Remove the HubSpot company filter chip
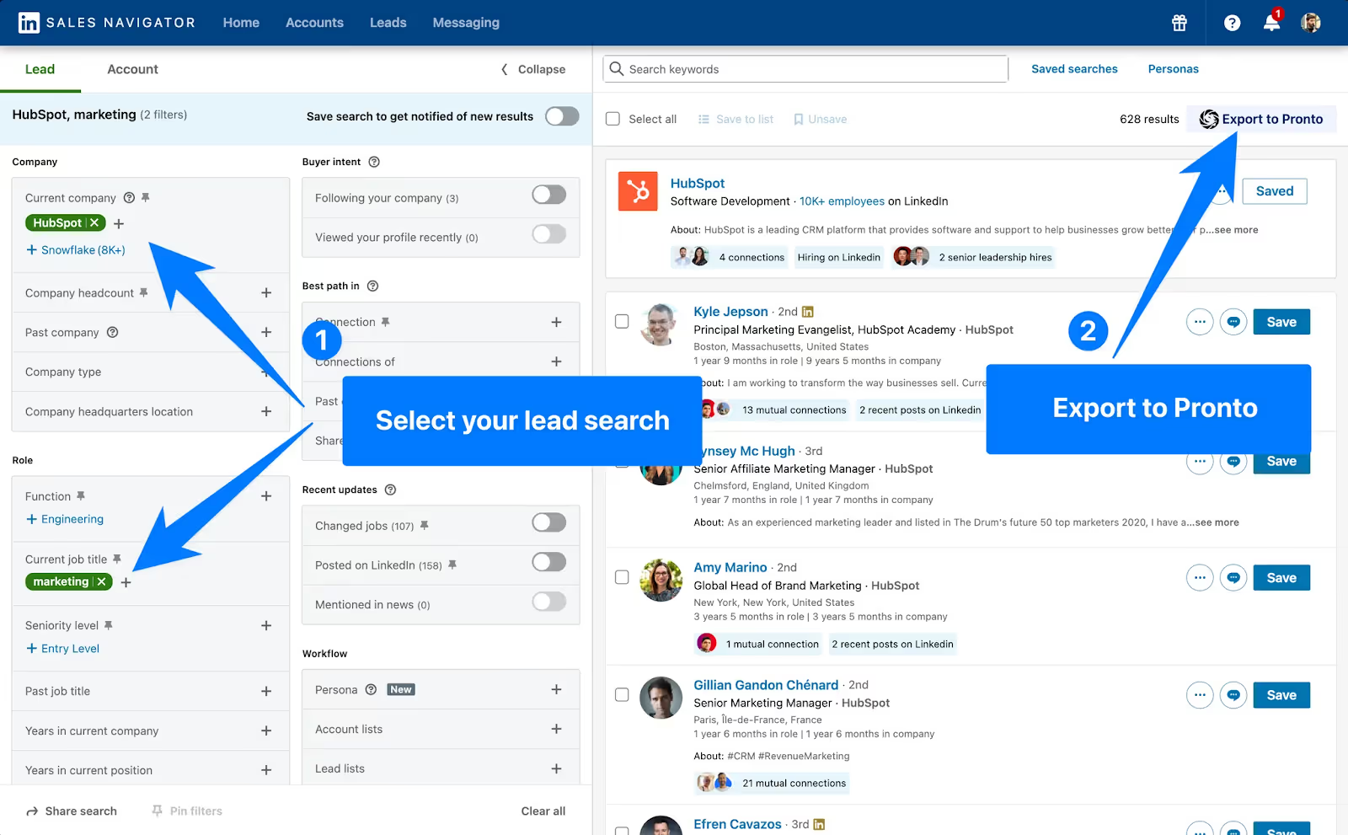The image size is (1348, 835). [x=94, y=223]
